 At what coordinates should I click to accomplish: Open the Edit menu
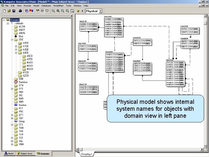tap(13, 6)
